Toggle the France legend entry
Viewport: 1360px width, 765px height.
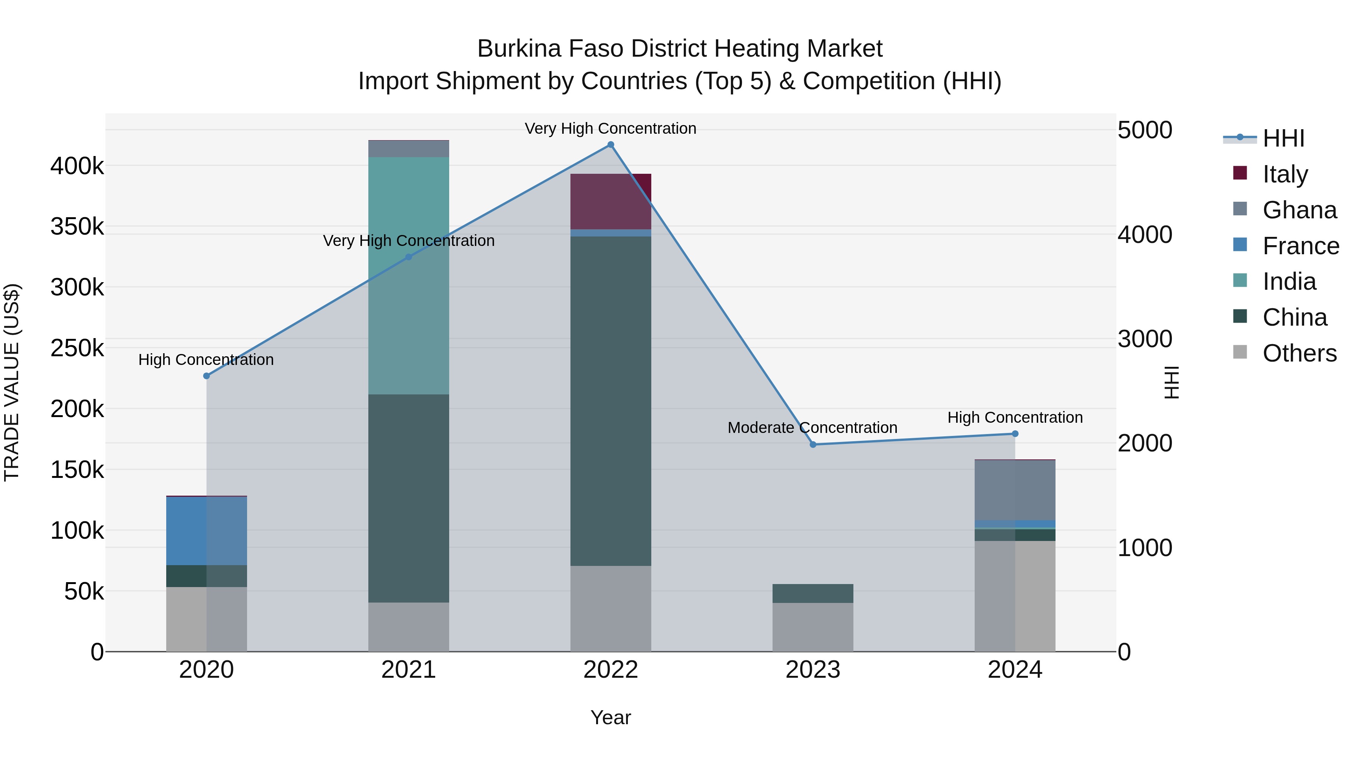pos(1286,246)
